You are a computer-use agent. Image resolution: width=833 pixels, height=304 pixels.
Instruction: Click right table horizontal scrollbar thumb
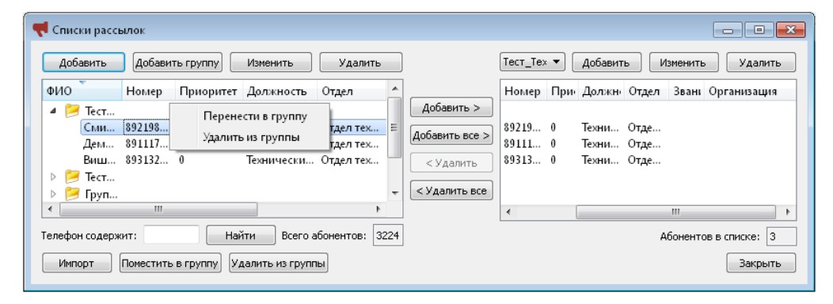tap(675, 212)
